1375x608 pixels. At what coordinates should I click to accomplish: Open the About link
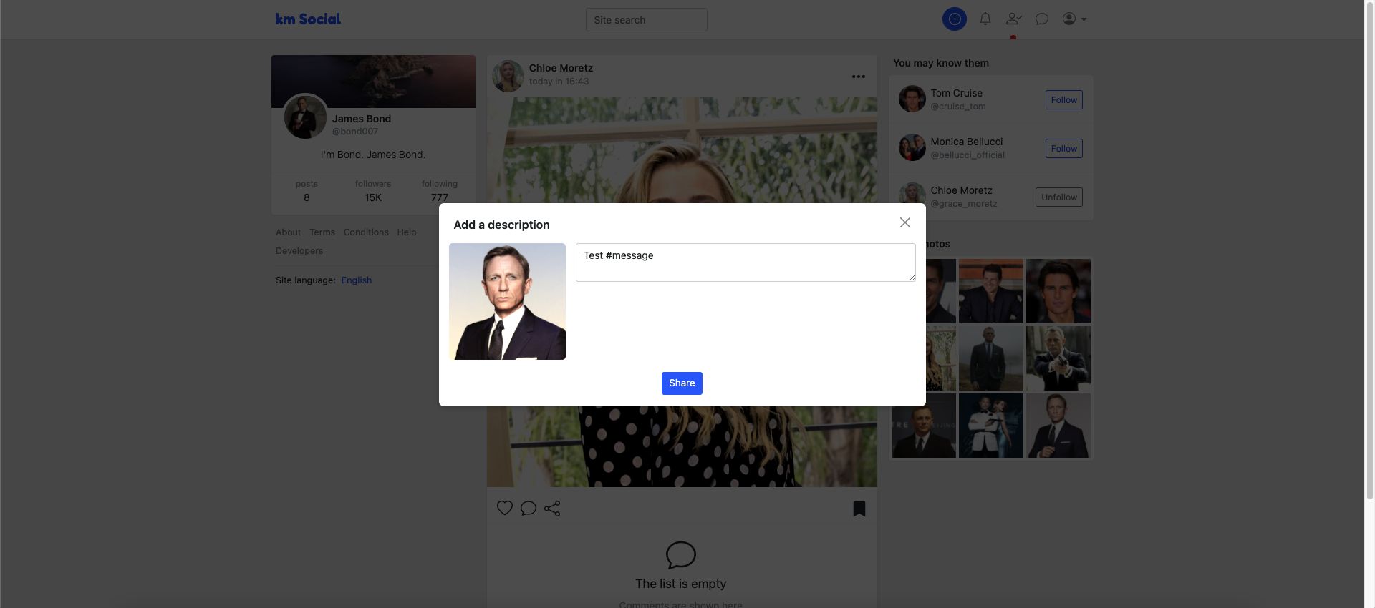click(288, 232)
